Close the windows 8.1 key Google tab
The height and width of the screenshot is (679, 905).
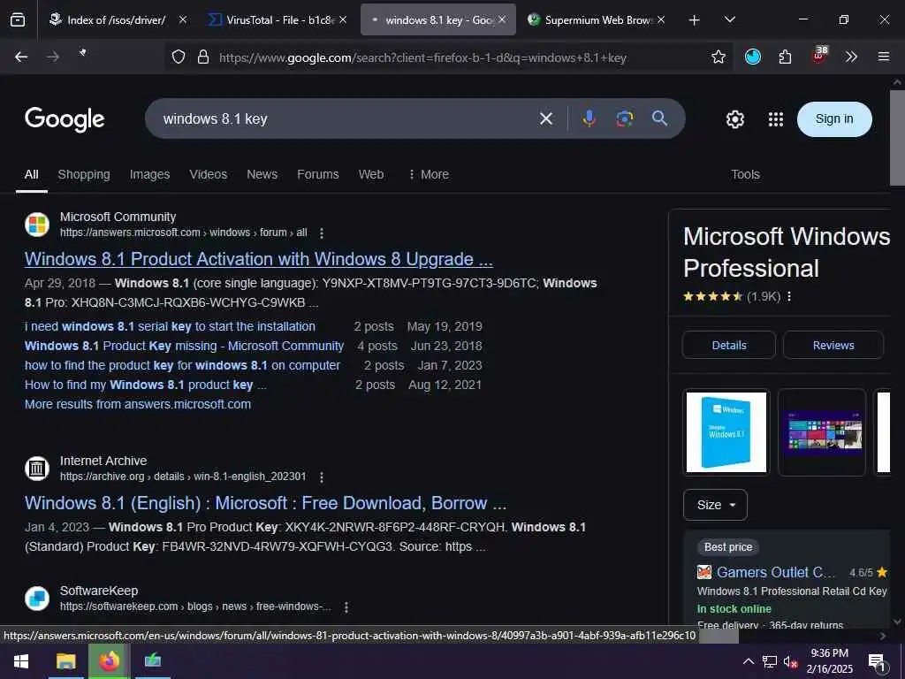coord(502,19)
